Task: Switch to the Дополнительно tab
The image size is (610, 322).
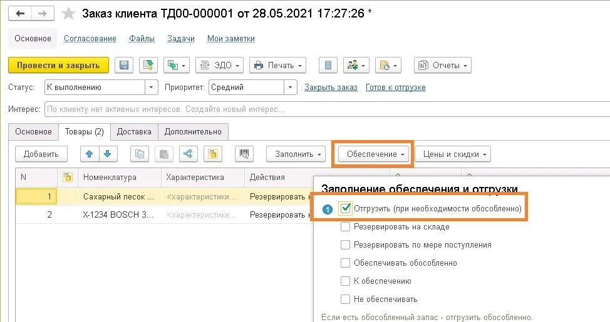Action: pos(193,132)
